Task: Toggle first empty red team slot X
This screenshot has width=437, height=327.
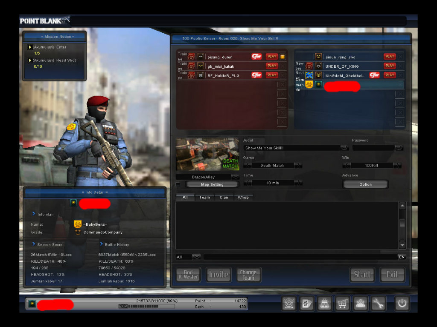Action: 283,85
